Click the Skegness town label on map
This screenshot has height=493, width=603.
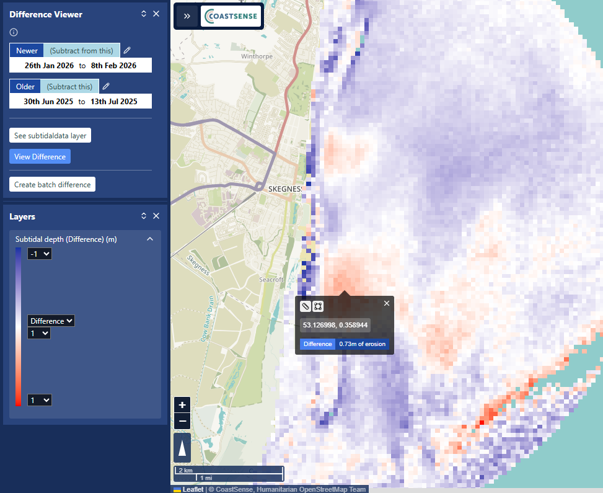[x=285, y=189]
